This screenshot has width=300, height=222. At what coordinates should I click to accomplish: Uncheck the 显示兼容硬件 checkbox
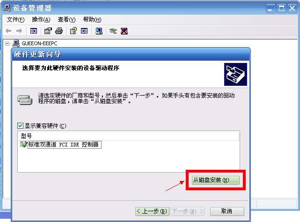20,125
